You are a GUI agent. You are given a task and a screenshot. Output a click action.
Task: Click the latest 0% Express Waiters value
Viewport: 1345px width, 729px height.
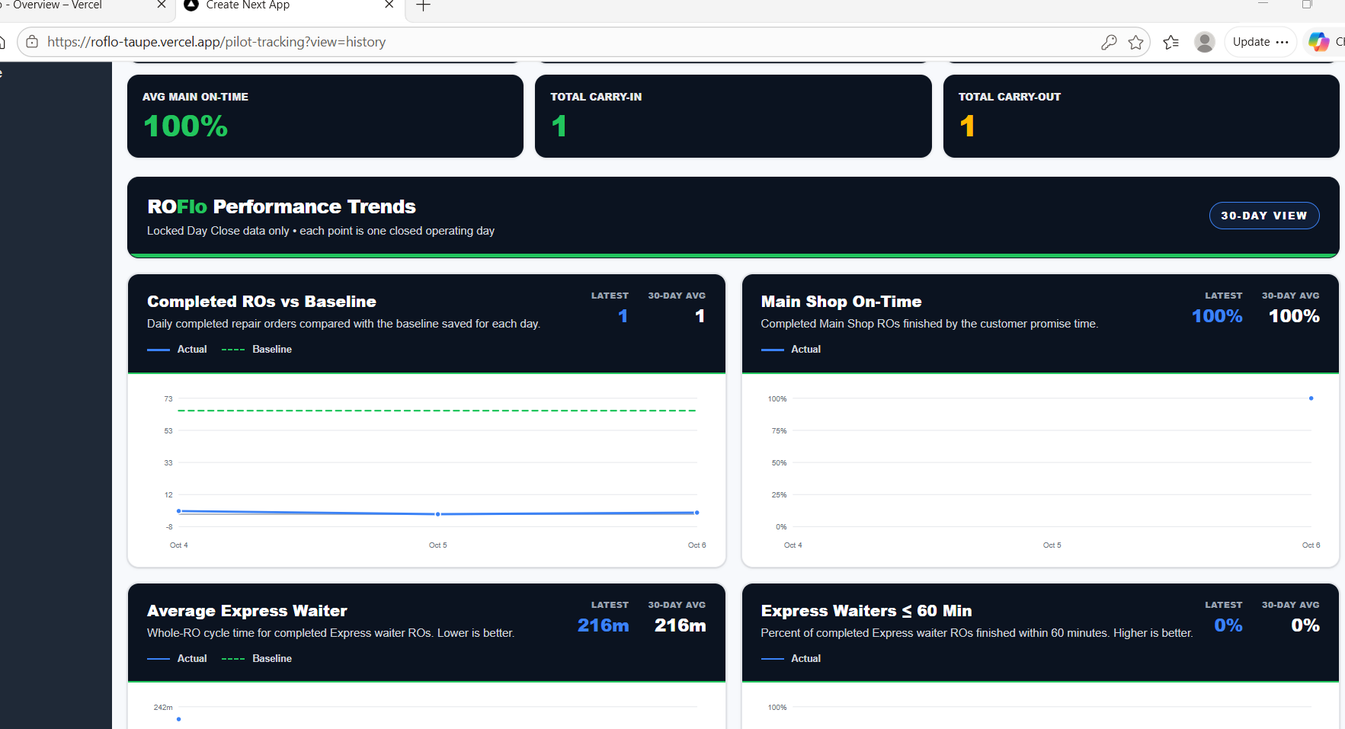[1228, 625]
